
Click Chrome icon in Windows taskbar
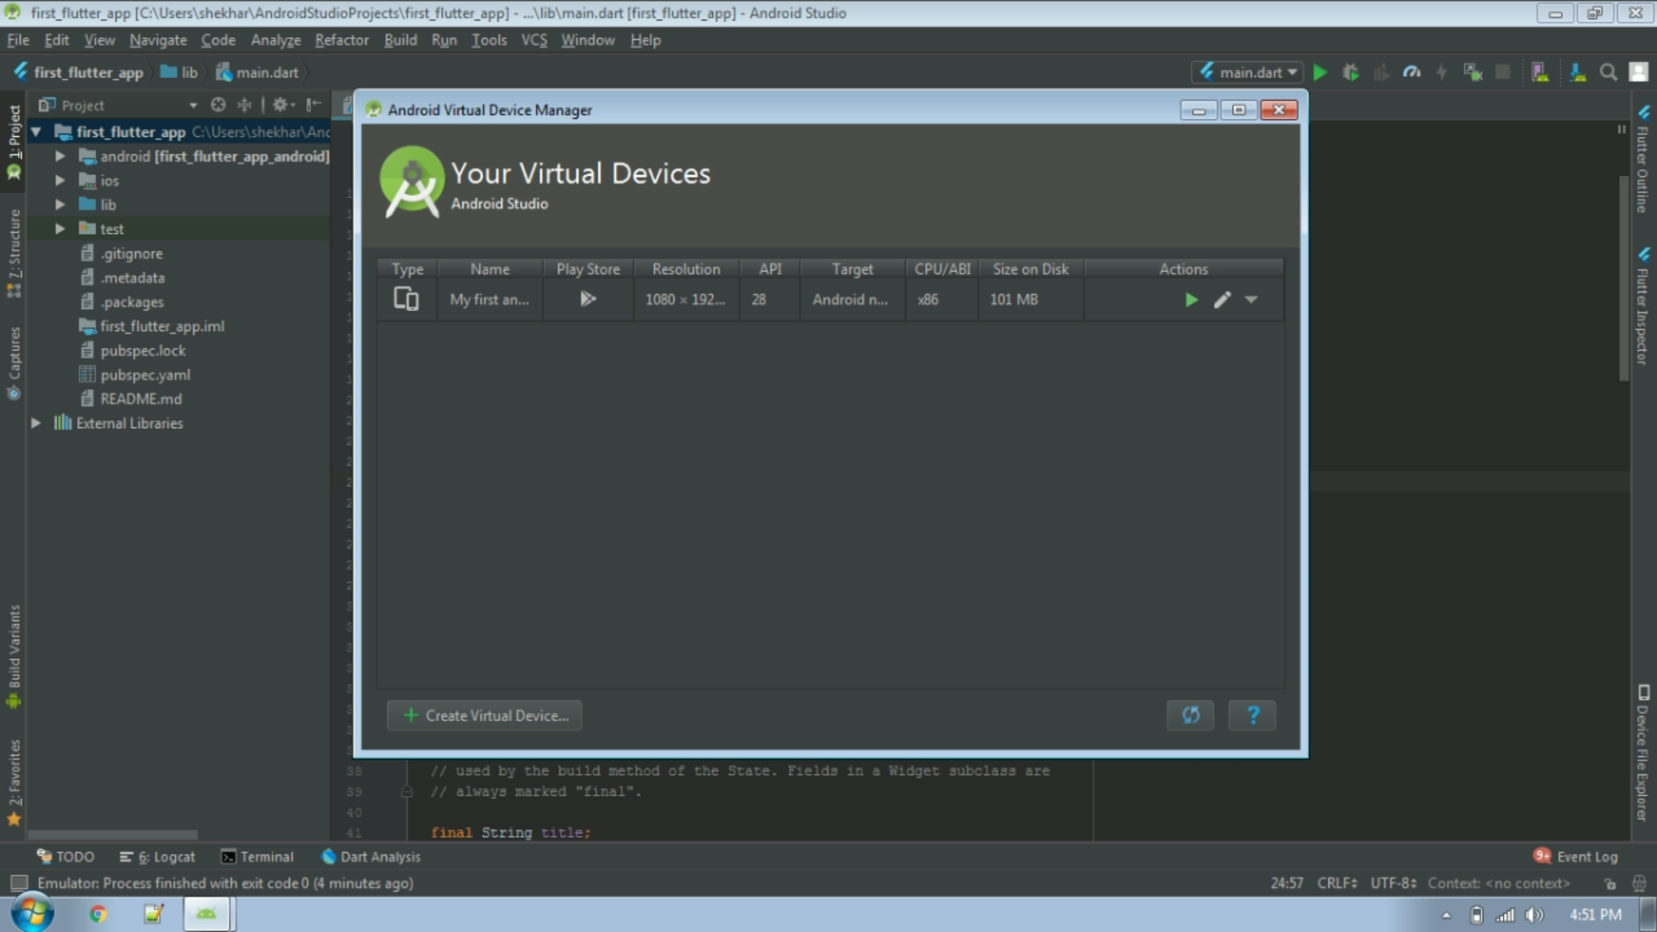pos(98,914)
